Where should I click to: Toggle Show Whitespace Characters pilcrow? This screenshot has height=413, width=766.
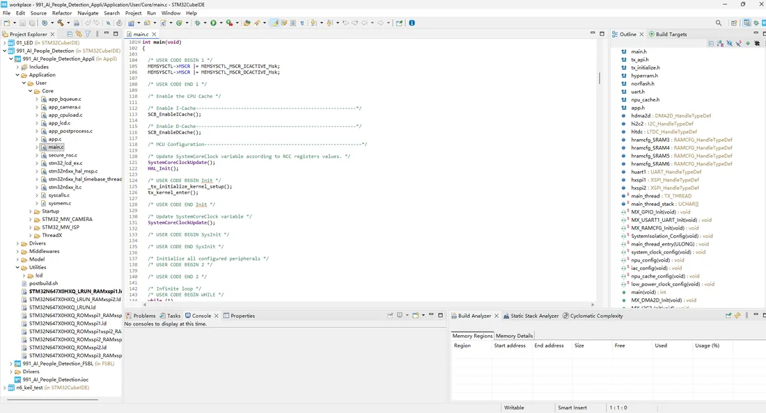coord(302,23)
